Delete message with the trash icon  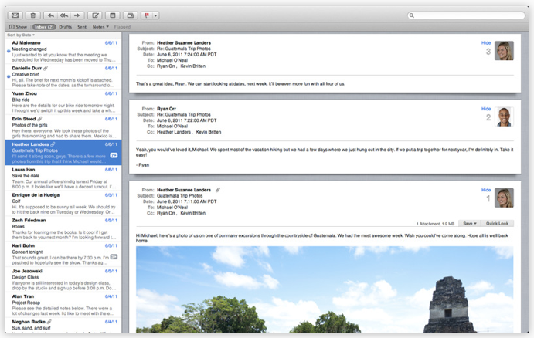click(x=33, y=15)
